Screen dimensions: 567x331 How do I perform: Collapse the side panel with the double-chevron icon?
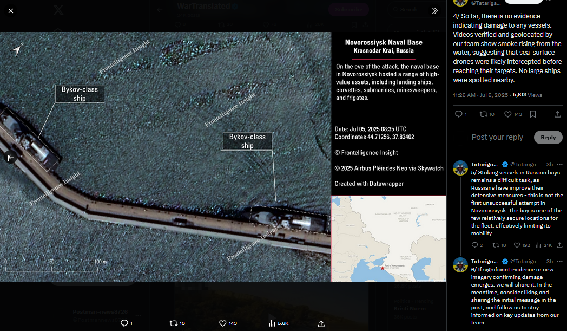[435, 11]
